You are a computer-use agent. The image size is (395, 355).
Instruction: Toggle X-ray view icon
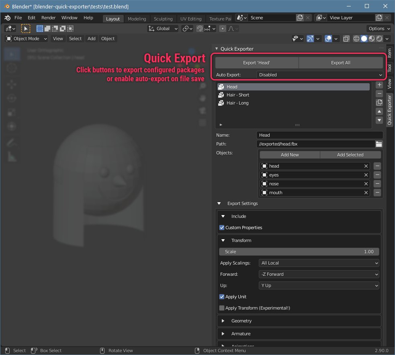click(x=346, y=39)
